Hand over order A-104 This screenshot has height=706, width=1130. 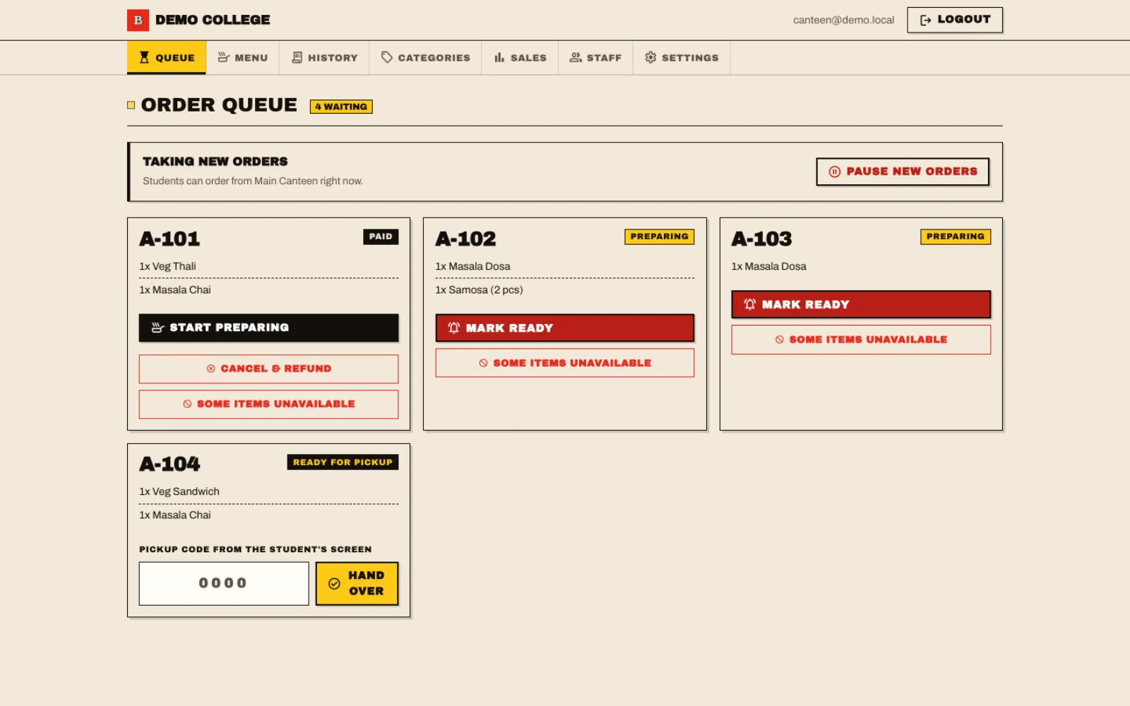(x=357, y=583)
